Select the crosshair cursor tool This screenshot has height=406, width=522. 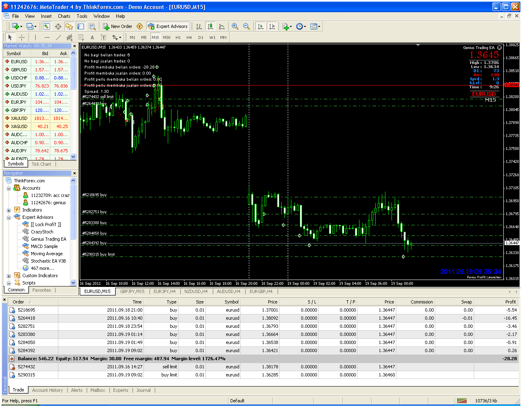pos(21,37)
